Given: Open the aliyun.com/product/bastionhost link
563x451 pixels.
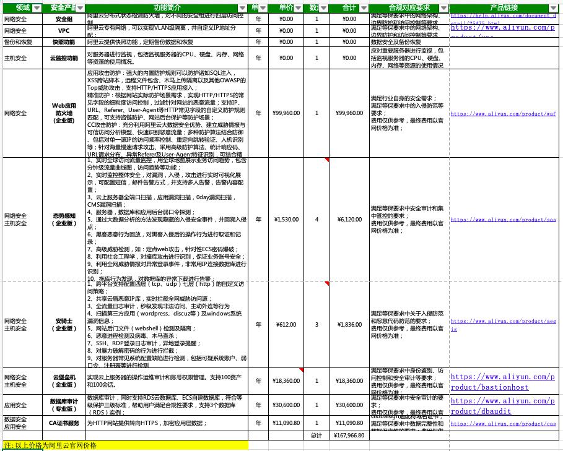Looking at the screenshot, I should [503, 382].
